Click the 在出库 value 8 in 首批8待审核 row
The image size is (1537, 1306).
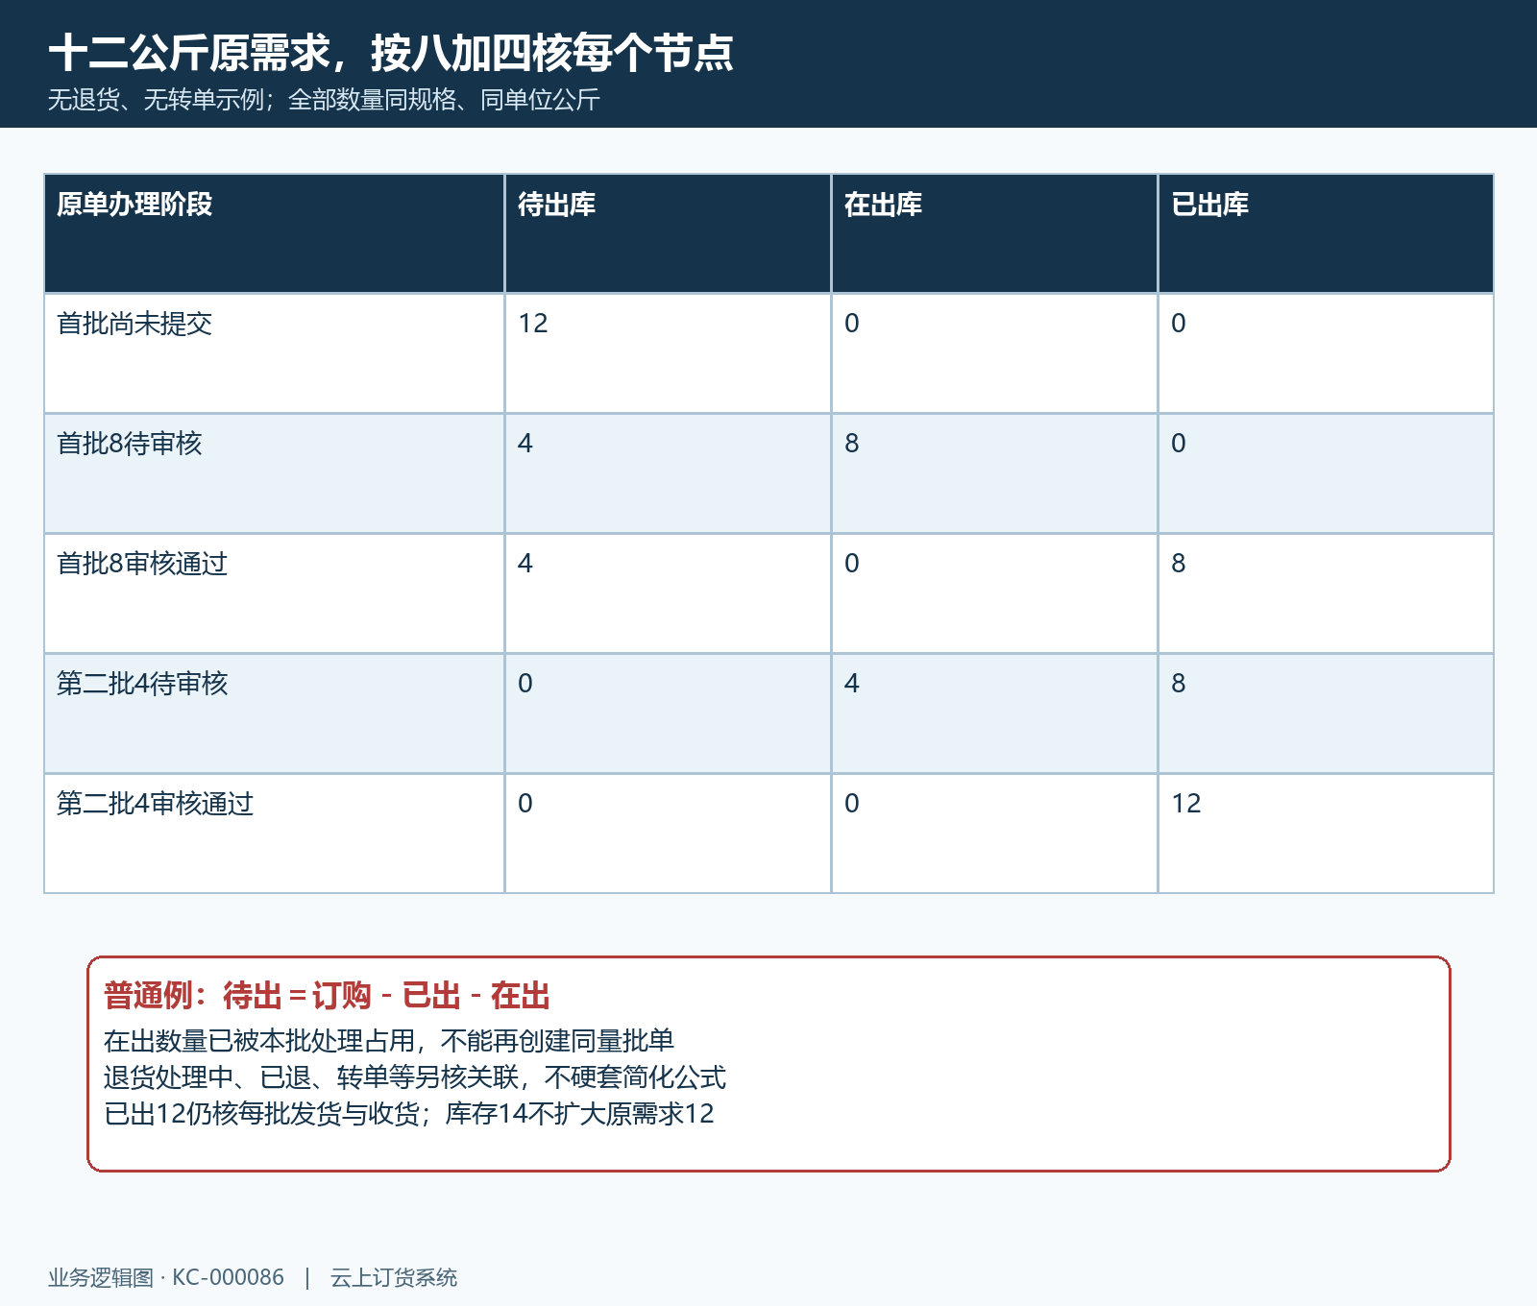852,444
